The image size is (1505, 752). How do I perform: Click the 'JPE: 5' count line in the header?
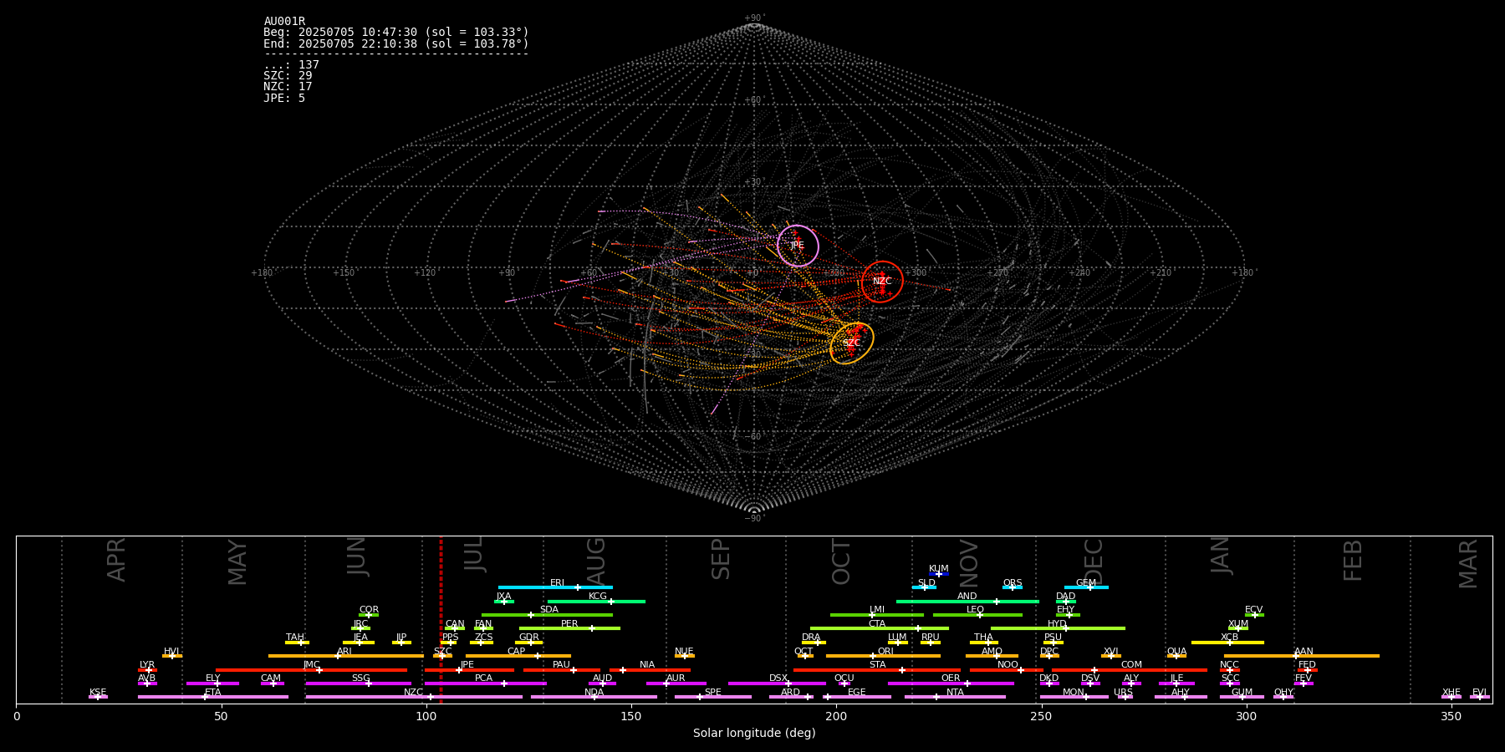click(x=284, y=99)
